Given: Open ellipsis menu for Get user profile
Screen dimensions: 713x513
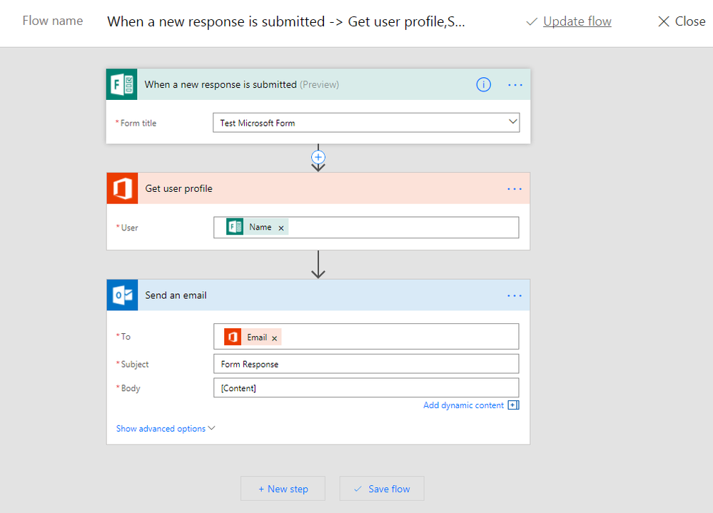Looking at the screenshot, I should [515, 189].
